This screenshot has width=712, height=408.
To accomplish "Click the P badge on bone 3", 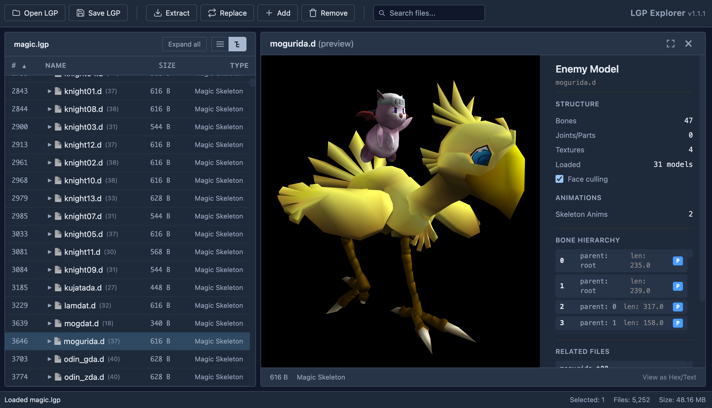I will point(678,323).
